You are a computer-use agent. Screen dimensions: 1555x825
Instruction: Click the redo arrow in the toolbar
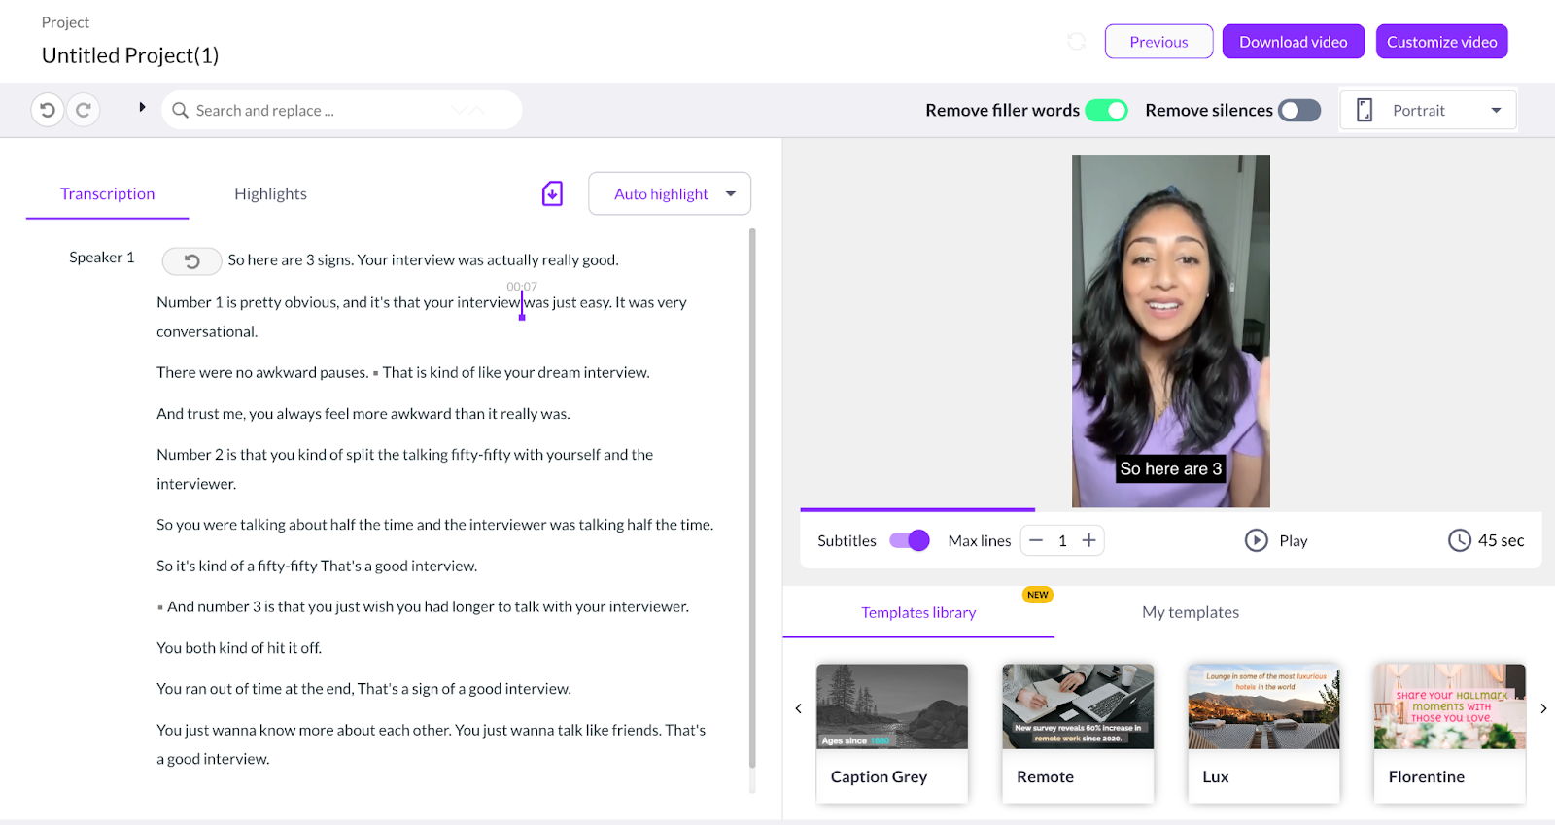pos(84,110)
